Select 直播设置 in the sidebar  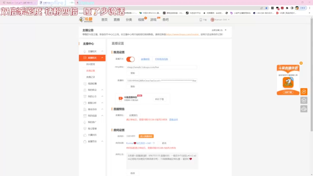click(x=91, y=71)
